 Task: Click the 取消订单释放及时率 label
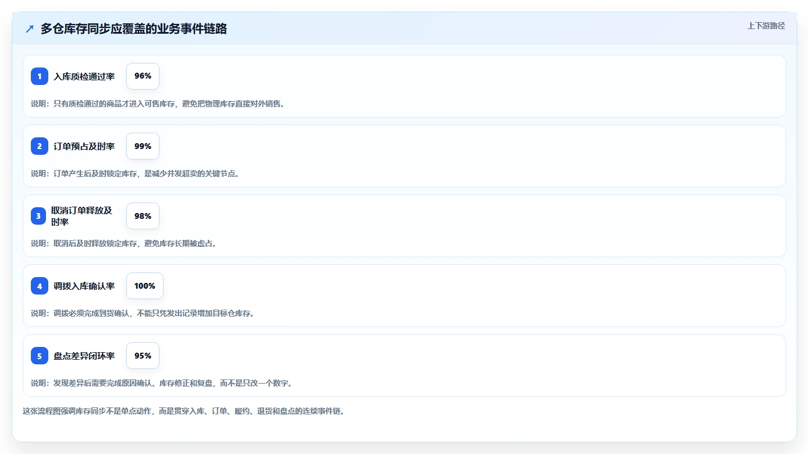[81, 216]
